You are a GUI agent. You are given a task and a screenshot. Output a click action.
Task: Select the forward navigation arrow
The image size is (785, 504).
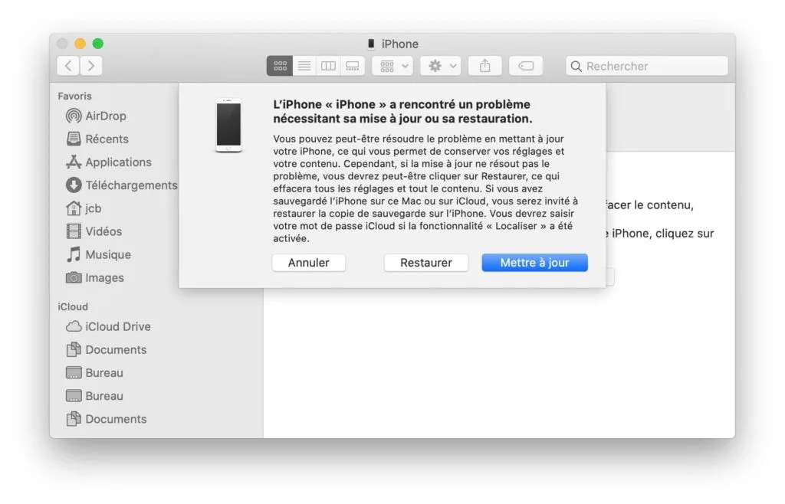pyautogui.click(x=90, y=66)
